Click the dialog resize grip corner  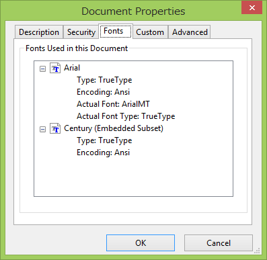pos(257,251)
